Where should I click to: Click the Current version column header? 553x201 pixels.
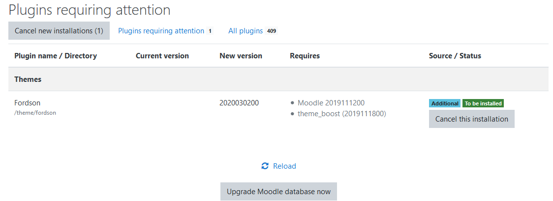pos(162,55)
